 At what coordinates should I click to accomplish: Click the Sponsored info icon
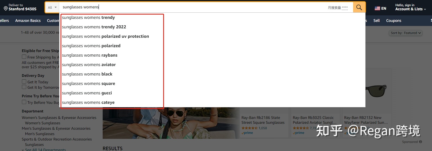click(420, 142)
